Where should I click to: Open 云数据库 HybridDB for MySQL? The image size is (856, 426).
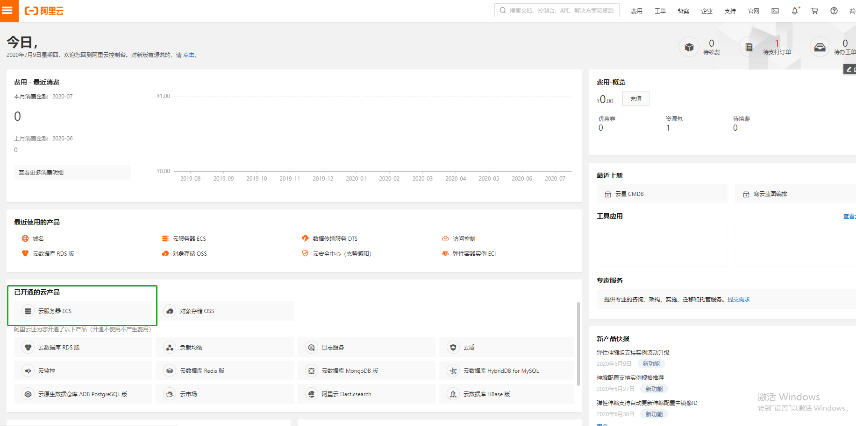(x=506, y=371)
